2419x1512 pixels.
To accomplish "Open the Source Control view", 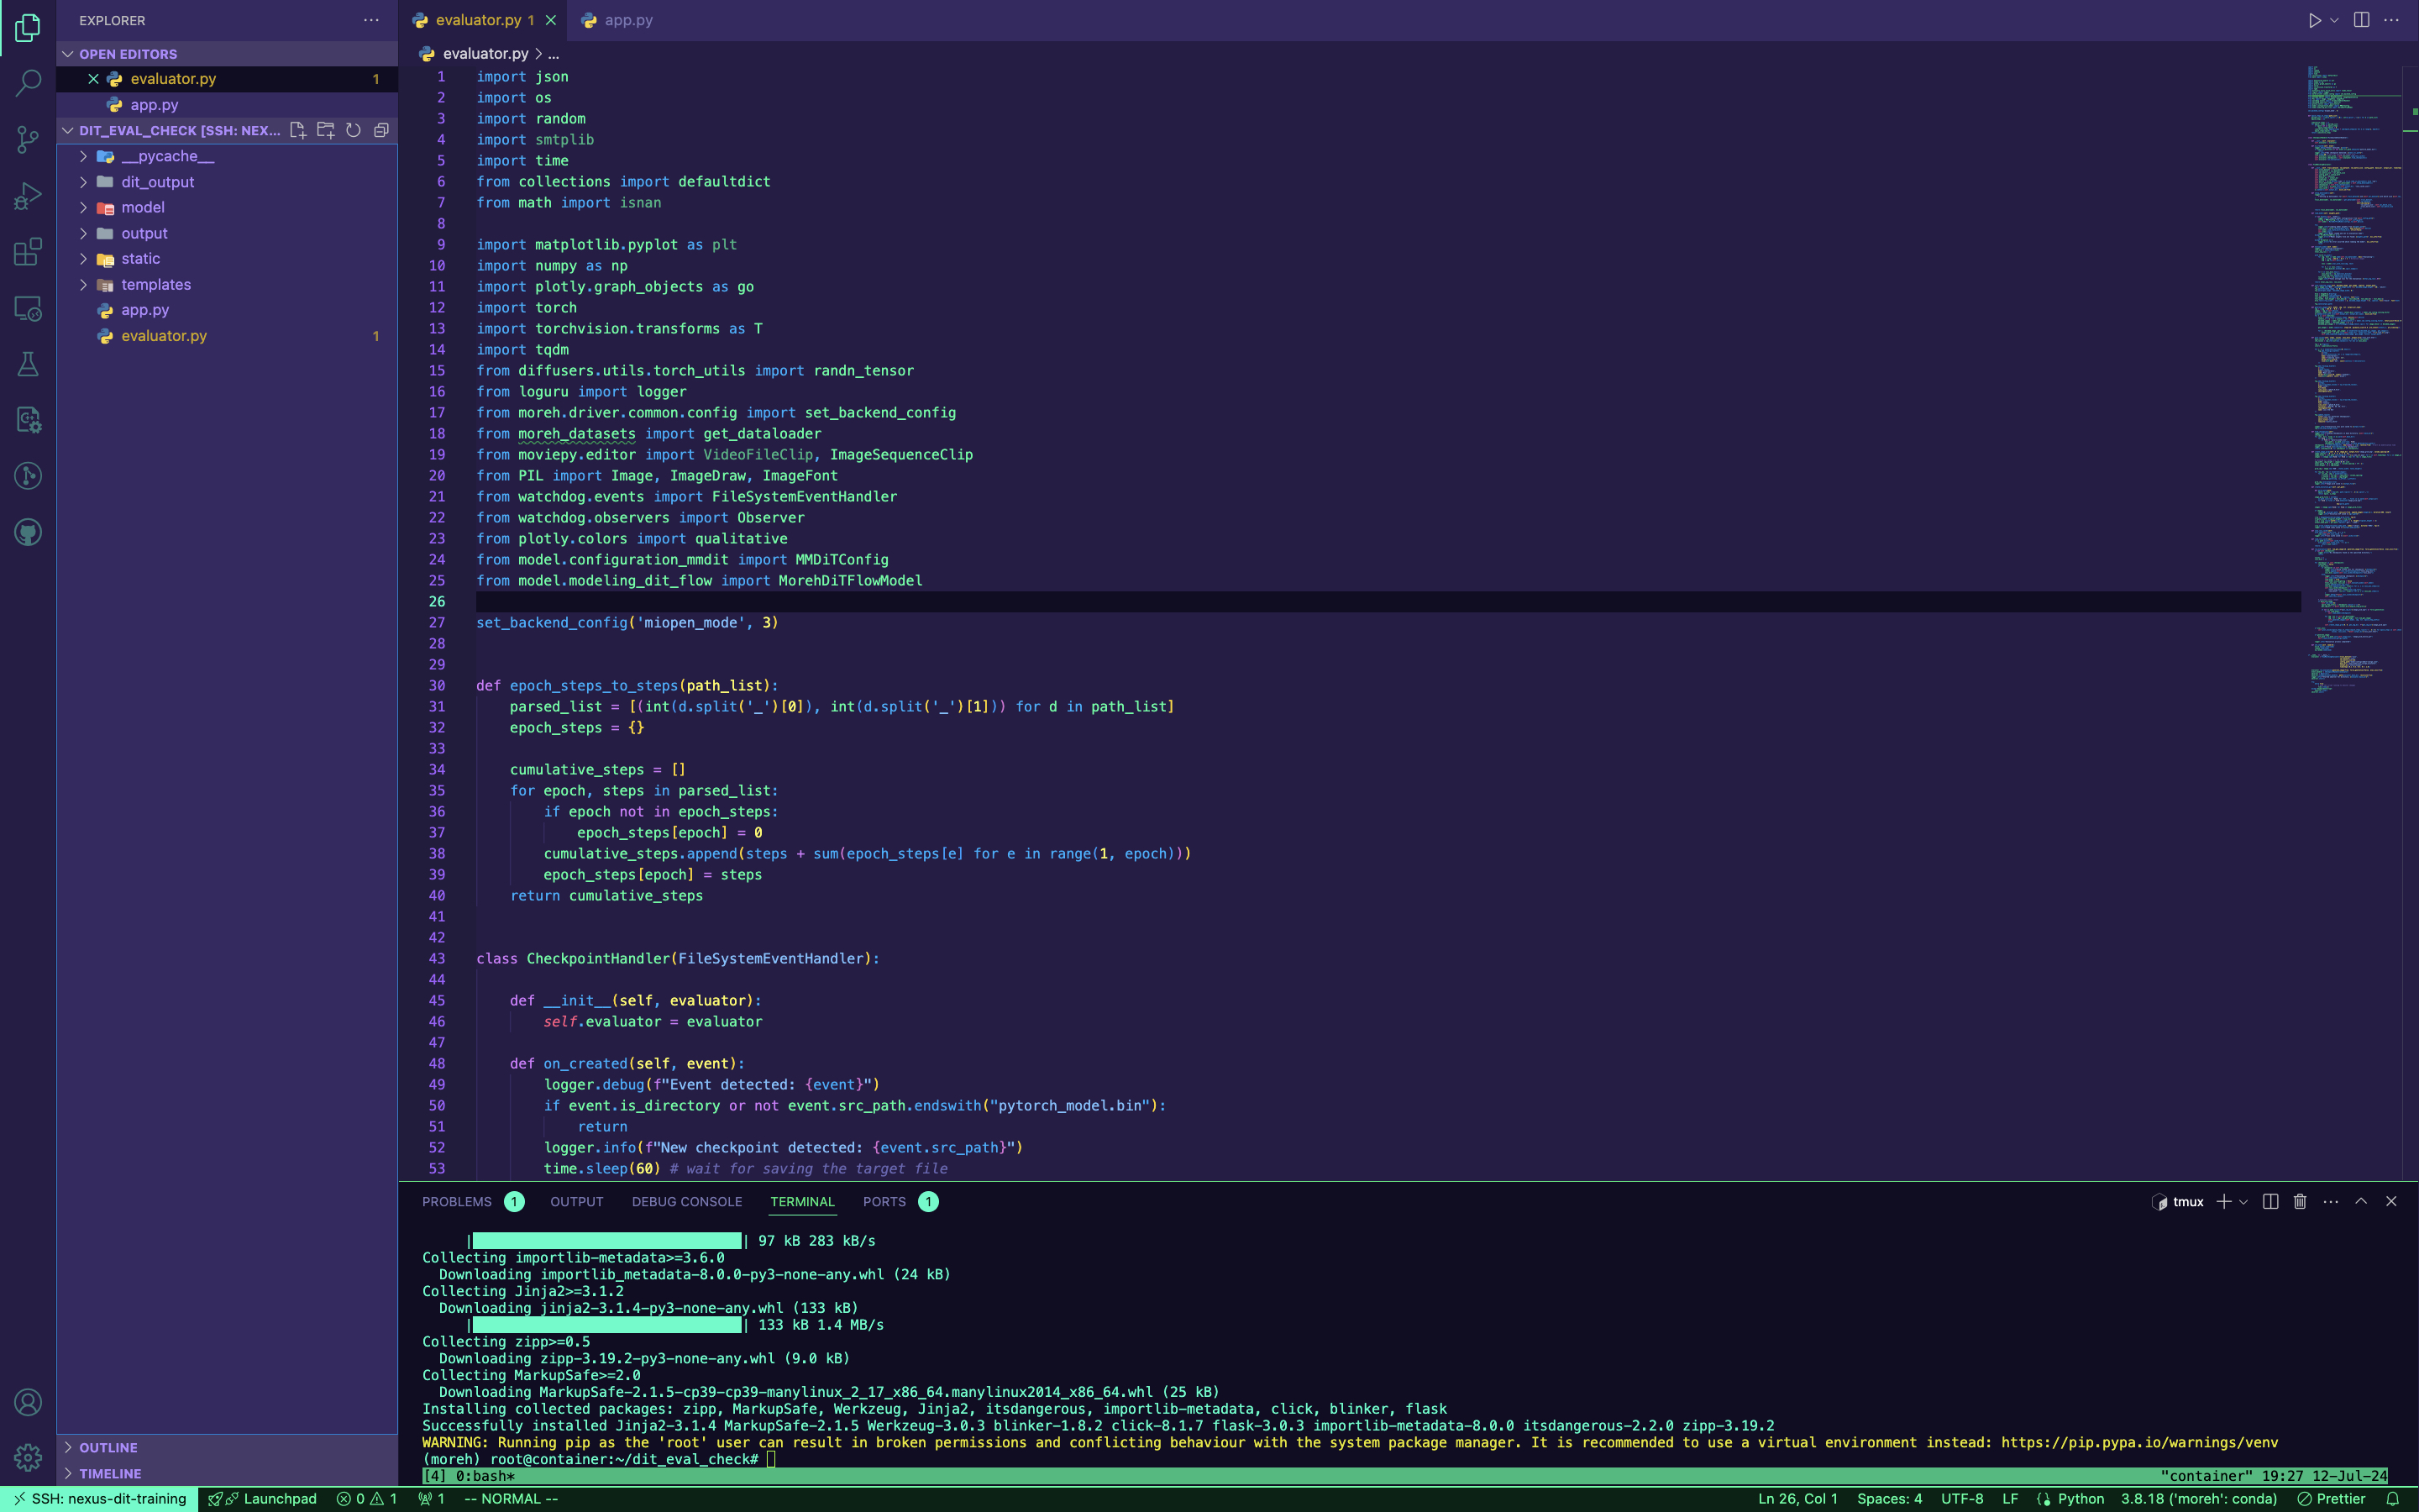I will [28, 139].
